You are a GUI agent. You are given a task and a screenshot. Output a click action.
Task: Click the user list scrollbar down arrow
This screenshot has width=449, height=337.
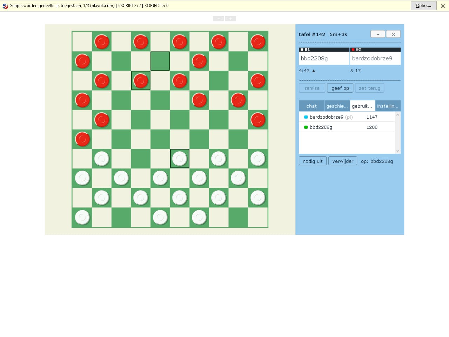[x=397, y=151]
